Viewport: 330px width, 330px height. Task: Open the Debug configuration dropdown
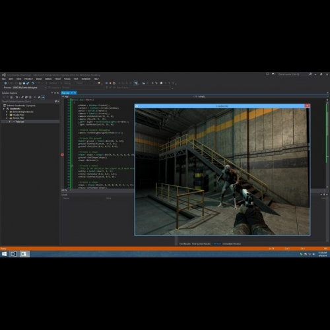pos(69,83)
